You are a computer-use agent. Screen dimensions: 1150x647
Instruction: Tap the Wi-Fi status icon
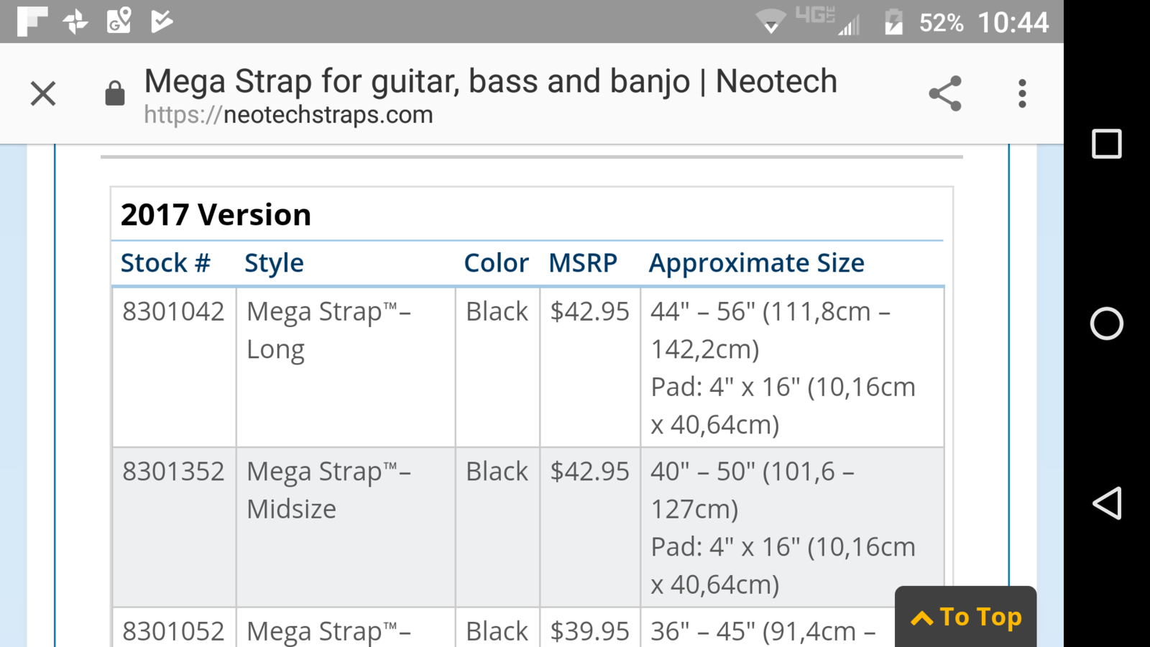click(x=770, y=22)
